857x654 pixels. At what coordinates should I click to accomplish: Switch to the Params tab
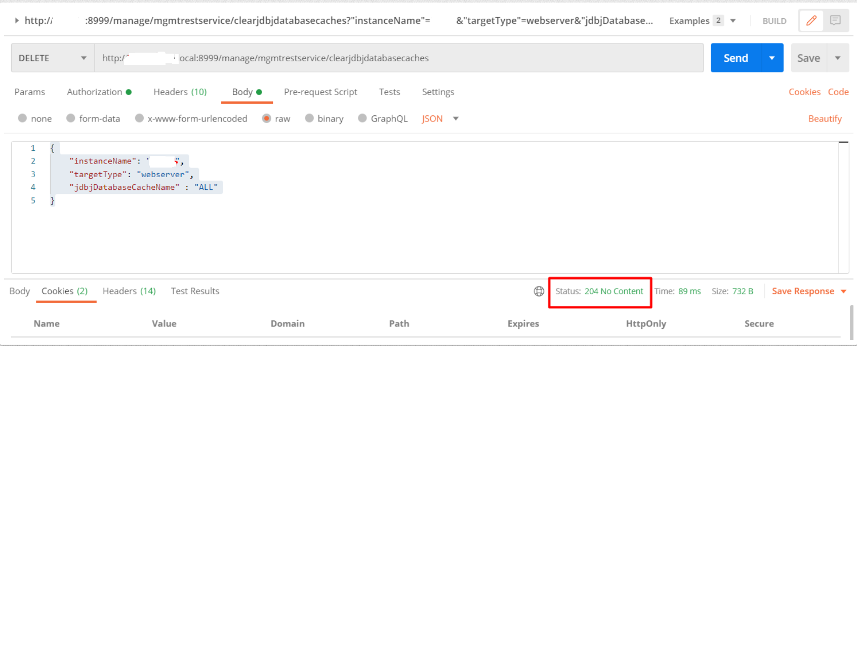[x=30, y=92]
